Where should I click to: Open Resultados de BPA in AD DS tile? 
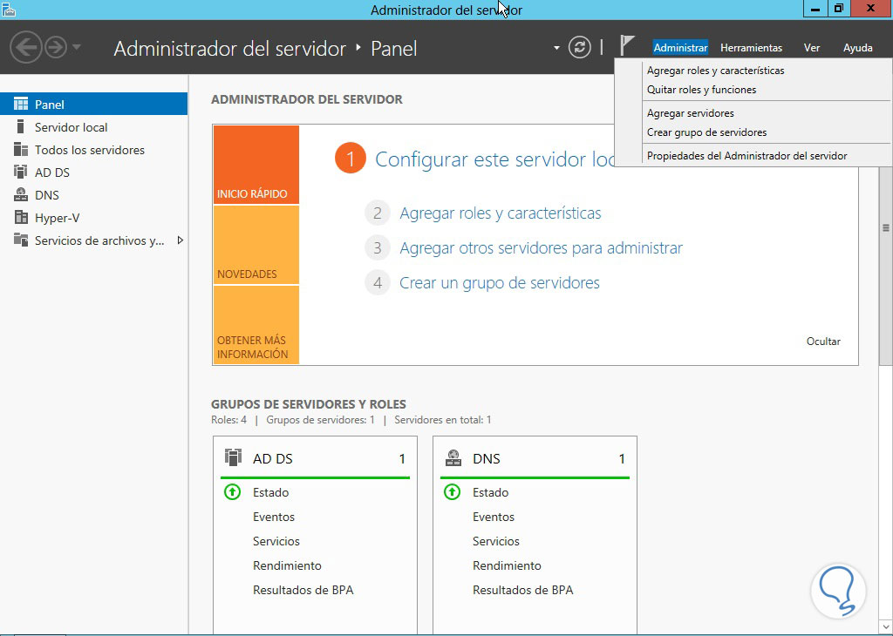pyautogui.click(x=303, y=590)
